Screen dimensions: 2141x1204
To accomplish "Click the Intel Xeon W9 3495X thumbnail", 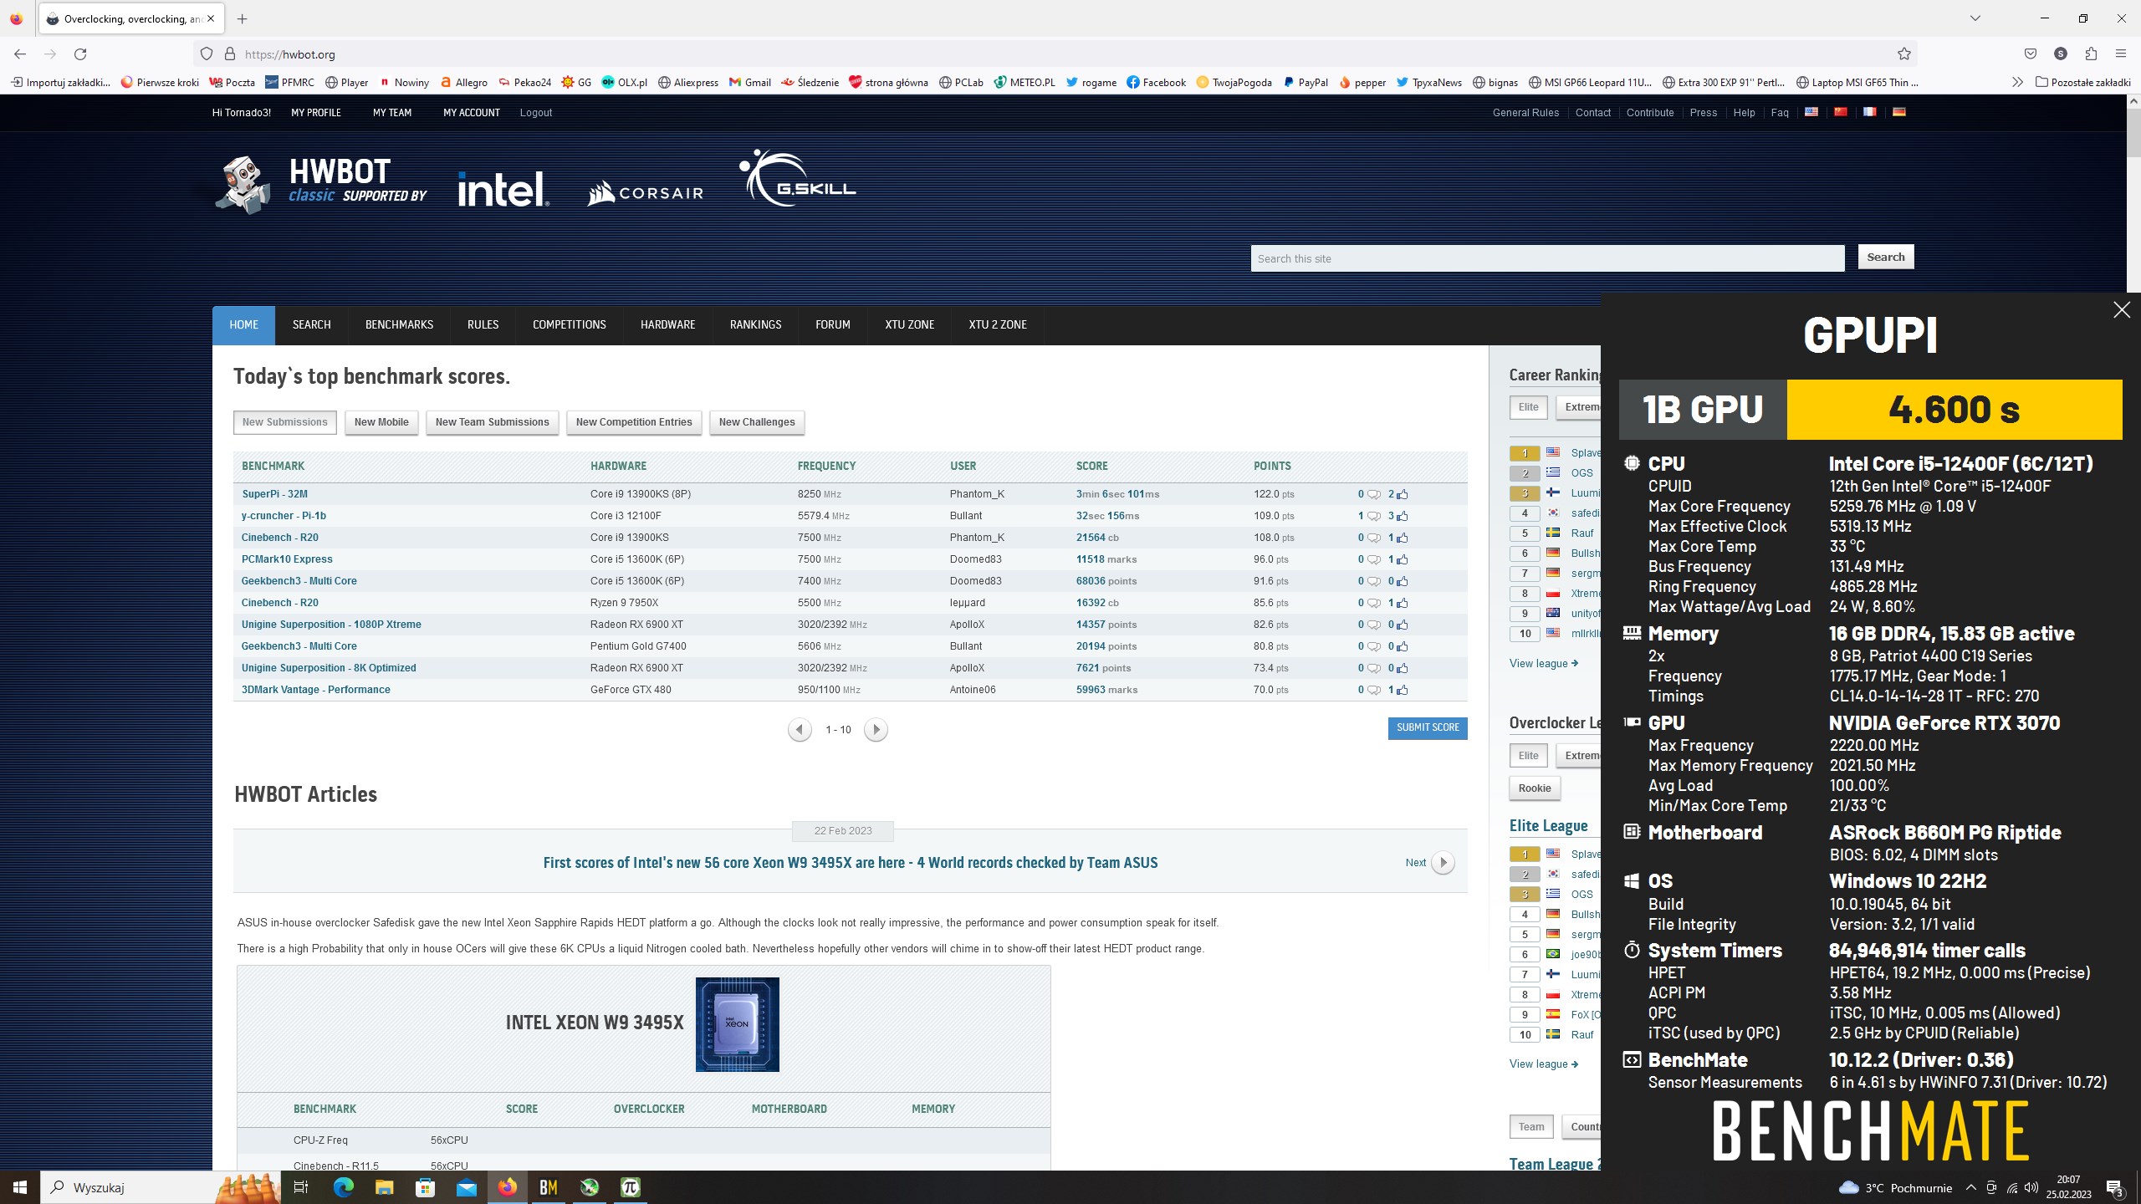I will pos(737,1024).
